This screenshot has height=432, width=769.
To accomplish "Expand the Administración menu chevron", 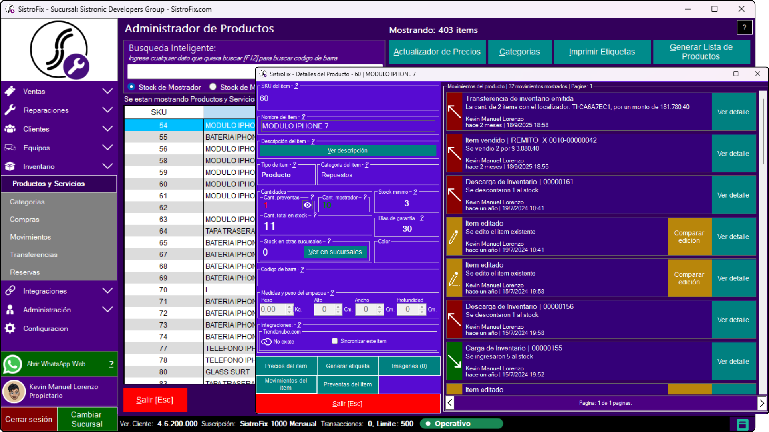I will (x=107, y=310).
